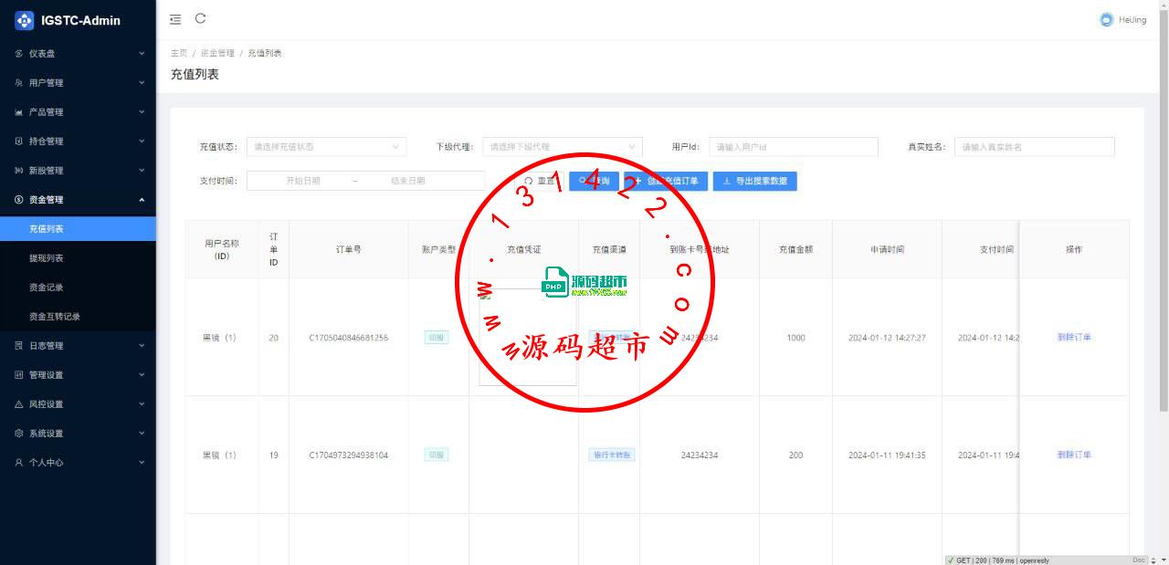
Task: Collapse the 资金管理 menu chevron
Action: (142, 200)
